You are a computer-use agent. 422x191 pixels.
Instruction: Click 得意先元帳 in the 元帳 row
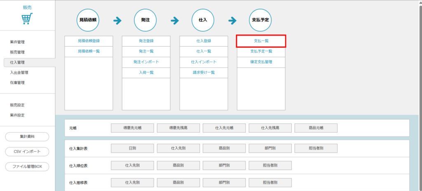(x=132, y=128)
